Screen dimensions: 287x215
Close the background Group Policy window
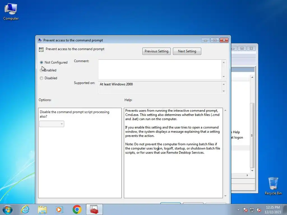[251, 48]
